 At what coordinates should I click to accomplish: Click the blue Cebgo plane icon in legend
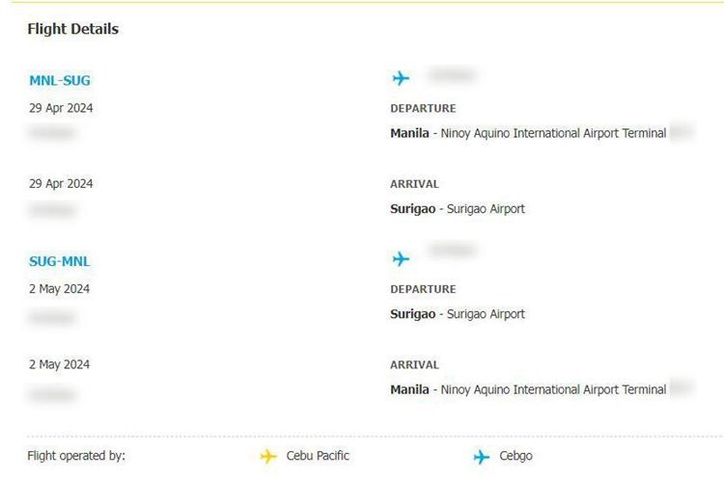point(481,457)
